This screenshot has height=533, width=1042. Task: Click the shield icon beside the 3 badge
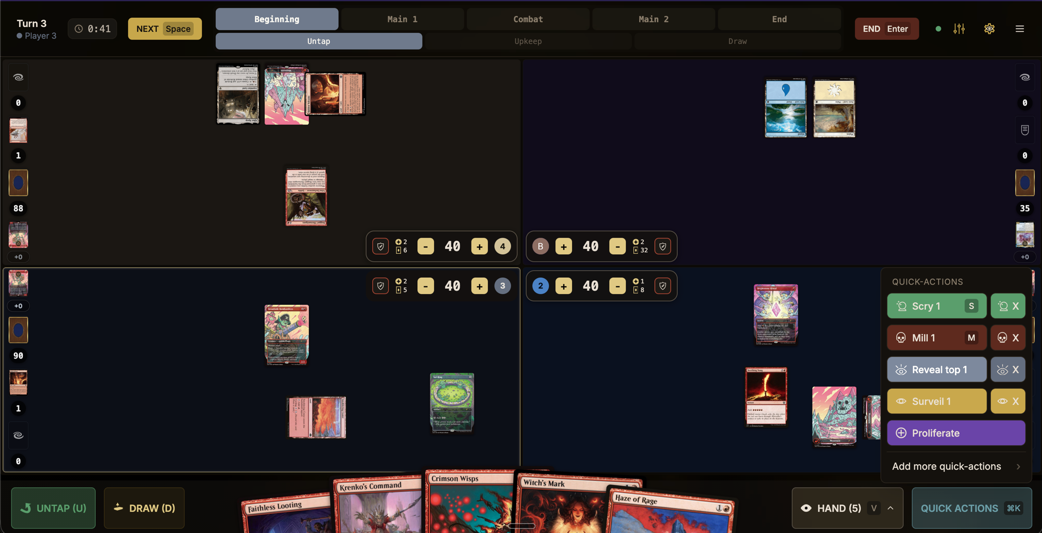[381, 286]
